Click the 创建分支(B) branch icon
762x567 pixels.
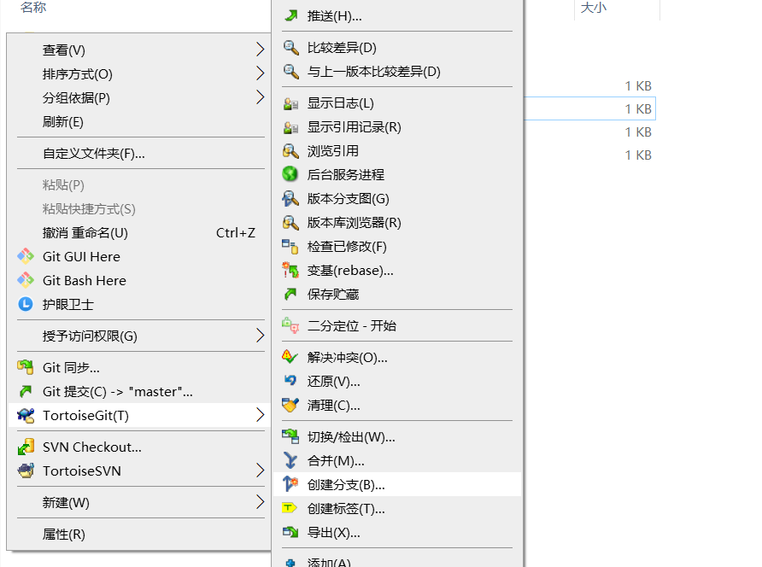pyautogui.click(x=290, y=484)
